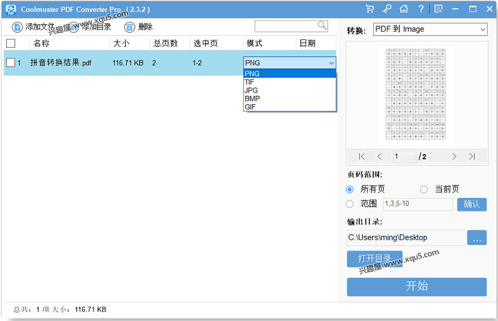Jump to last page with the end arrow
The height and width of the screenshot is (321, 498).
click(472, 156)
